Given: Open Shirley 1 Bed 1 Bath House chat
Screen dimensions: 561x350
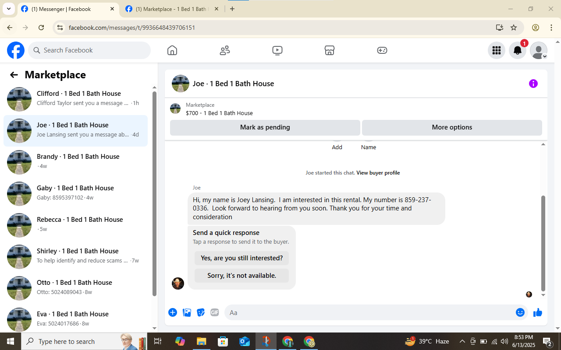Looking at the screenshot, I should pyautogui.click(x=75, y=257).
